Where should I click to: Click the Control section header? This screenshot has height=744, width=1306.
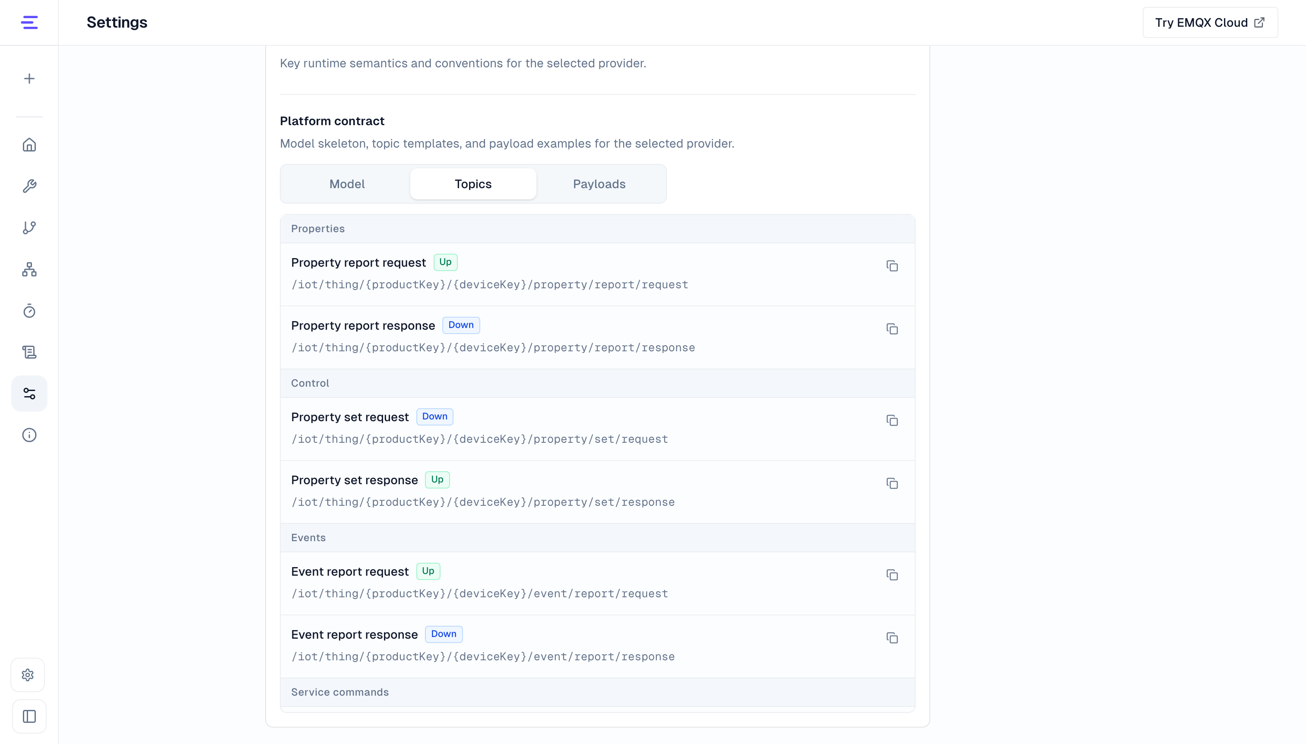click(597, 383)
